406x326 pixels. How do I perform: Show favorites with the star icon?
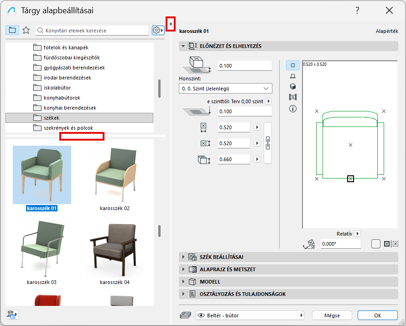coord(26,30)
